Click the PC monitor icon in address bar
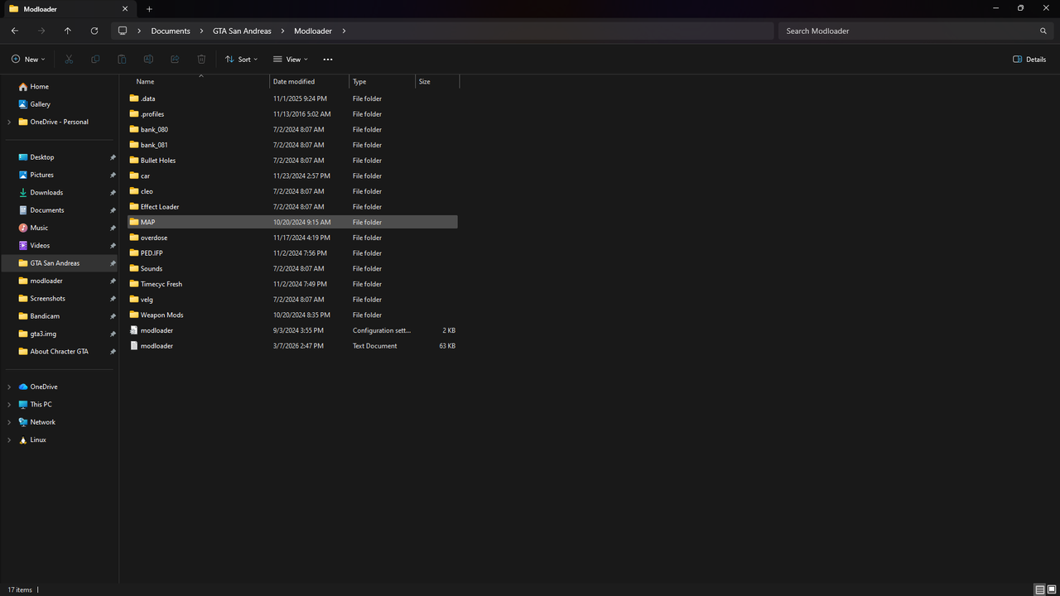The width and height of the screenshot is (1060, 596). click(x=123, y=31)
